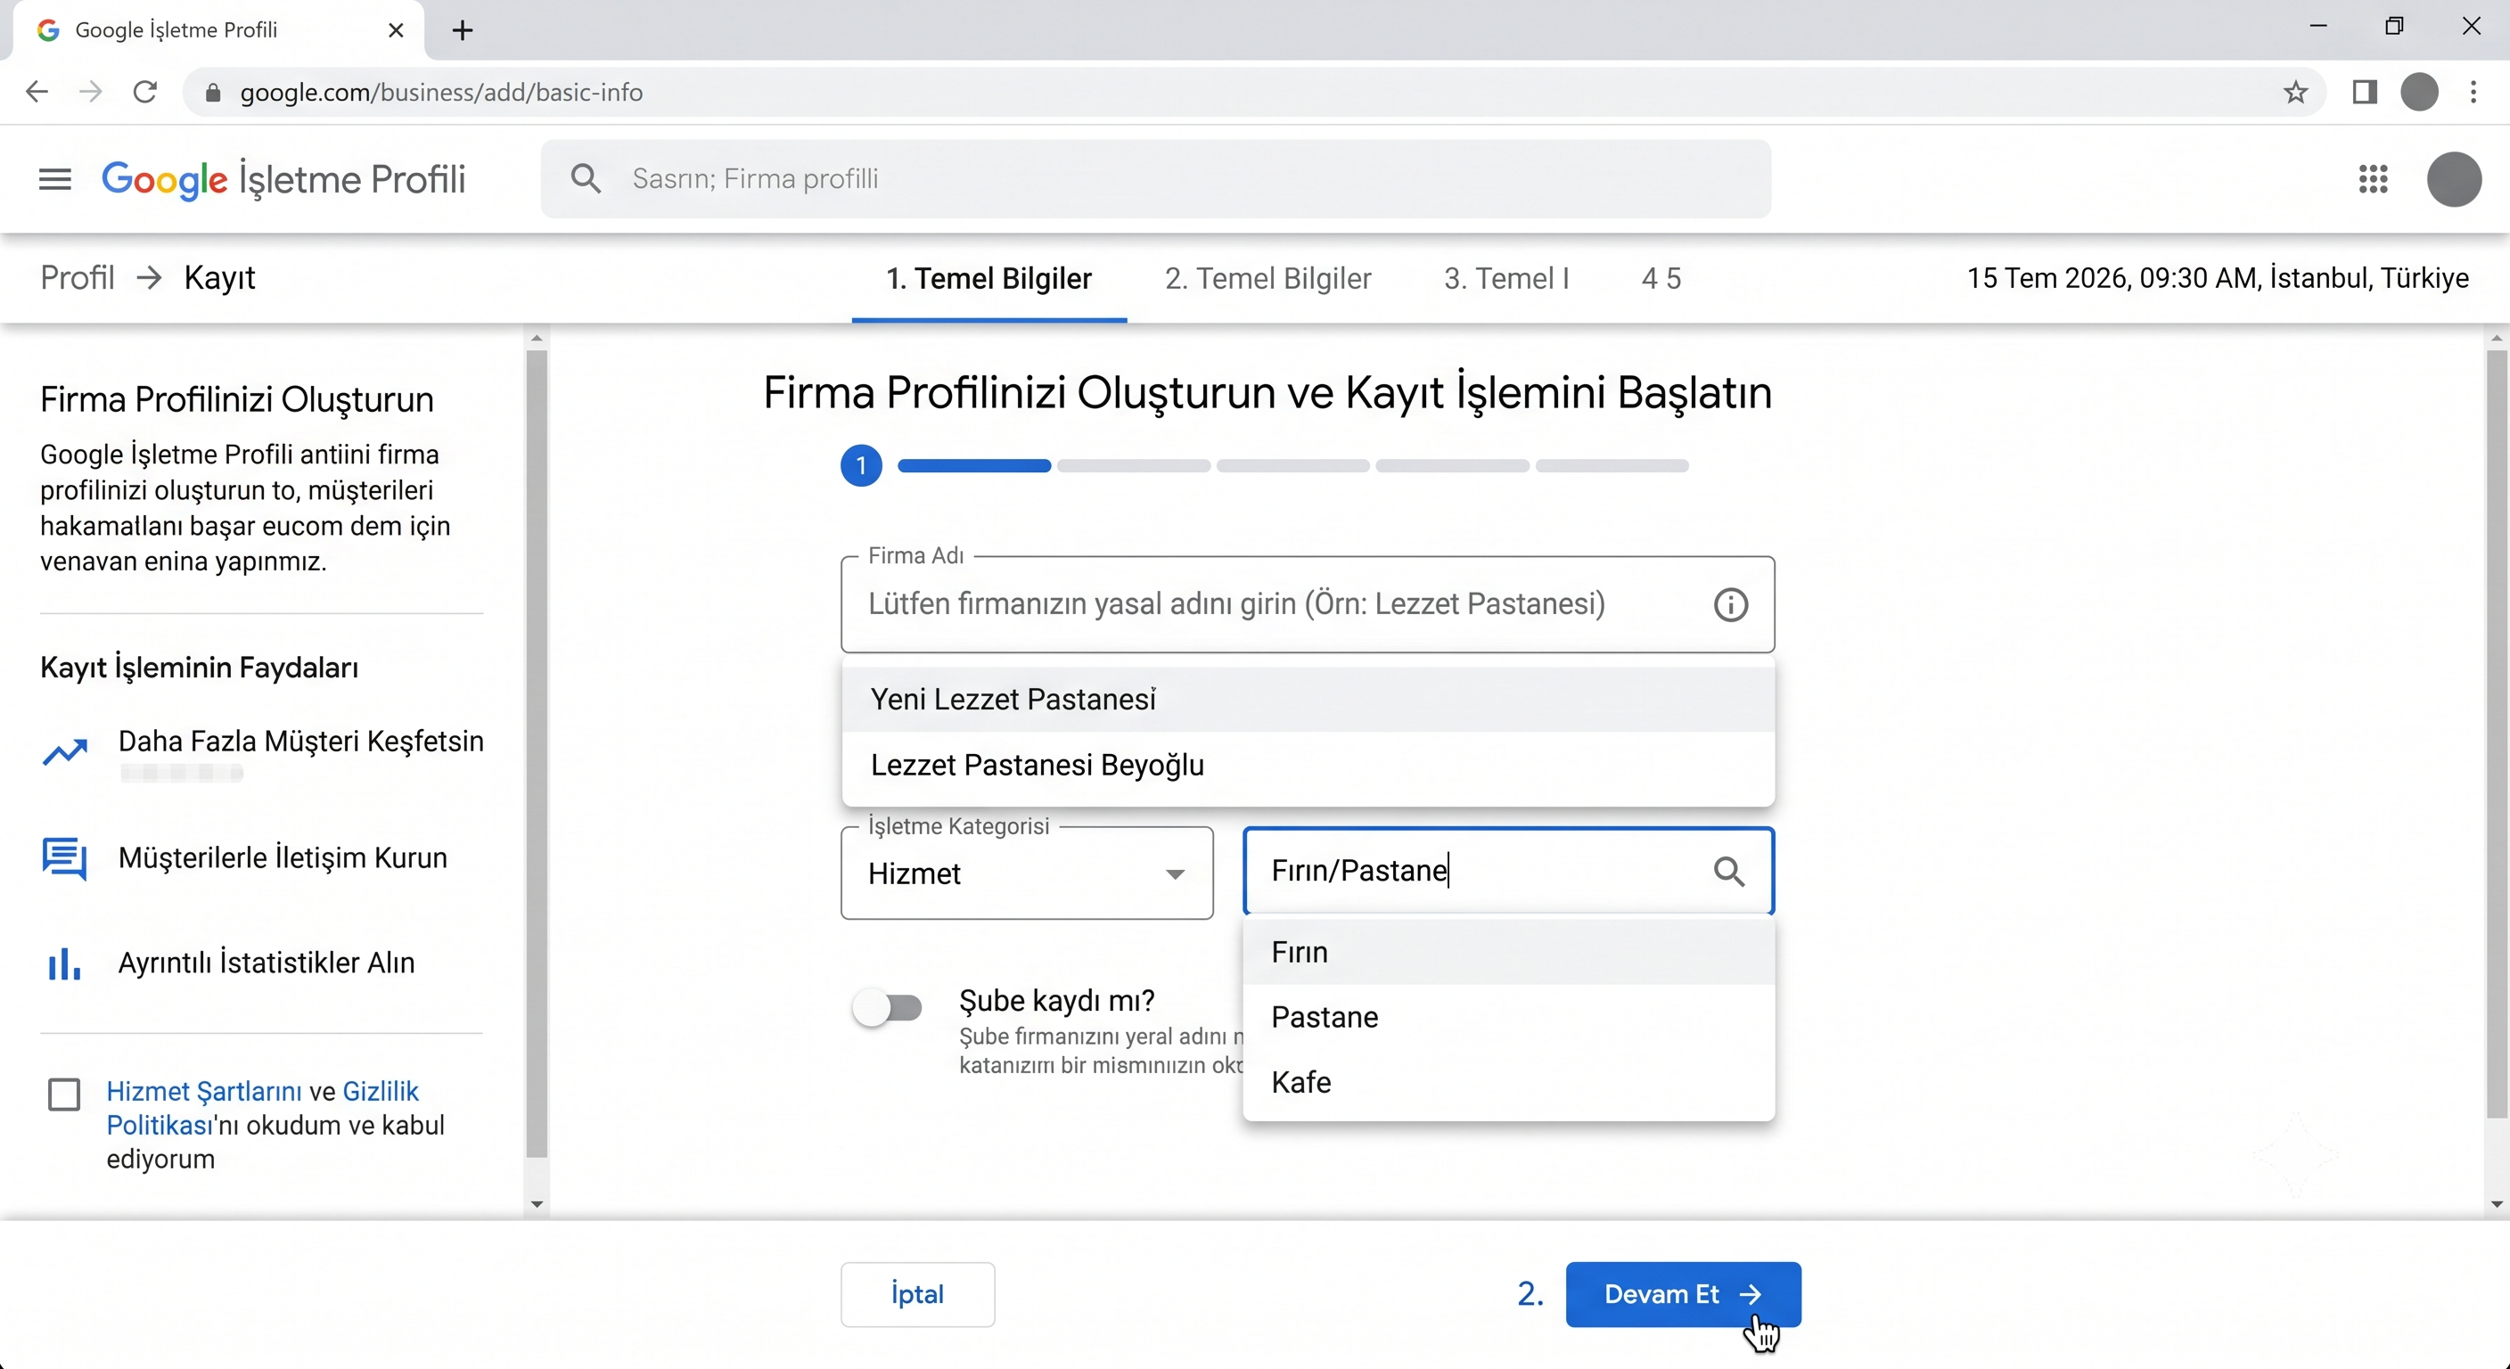The width and height of the screenshot is (2510, 1369).
Task: Click the Profil breadcrumb
Action: click(x=77, y=278)
